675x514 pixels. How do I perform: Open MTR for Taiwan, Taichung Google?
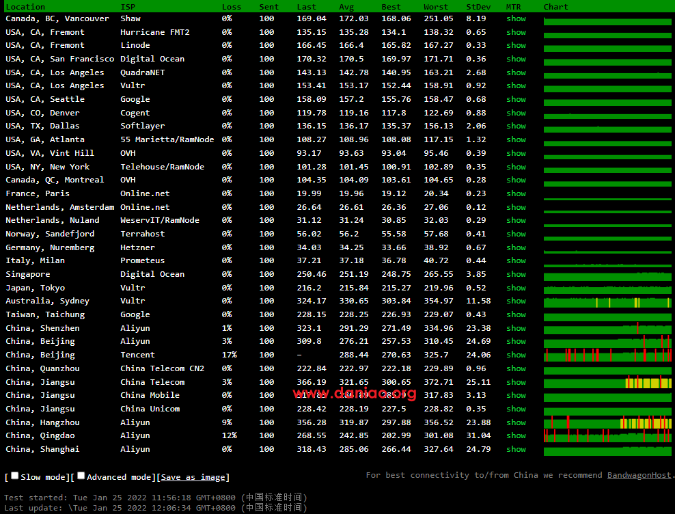pos(516,314)
